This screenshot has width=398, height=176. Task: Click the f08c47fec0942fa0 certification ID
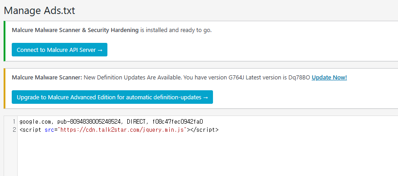point(178,122)
